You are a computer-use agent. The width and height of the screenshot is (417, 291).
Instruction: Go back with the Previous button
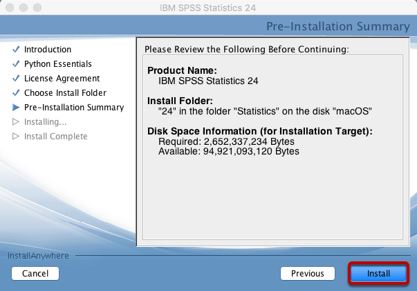pyautogui.click(x=308, y=274)
